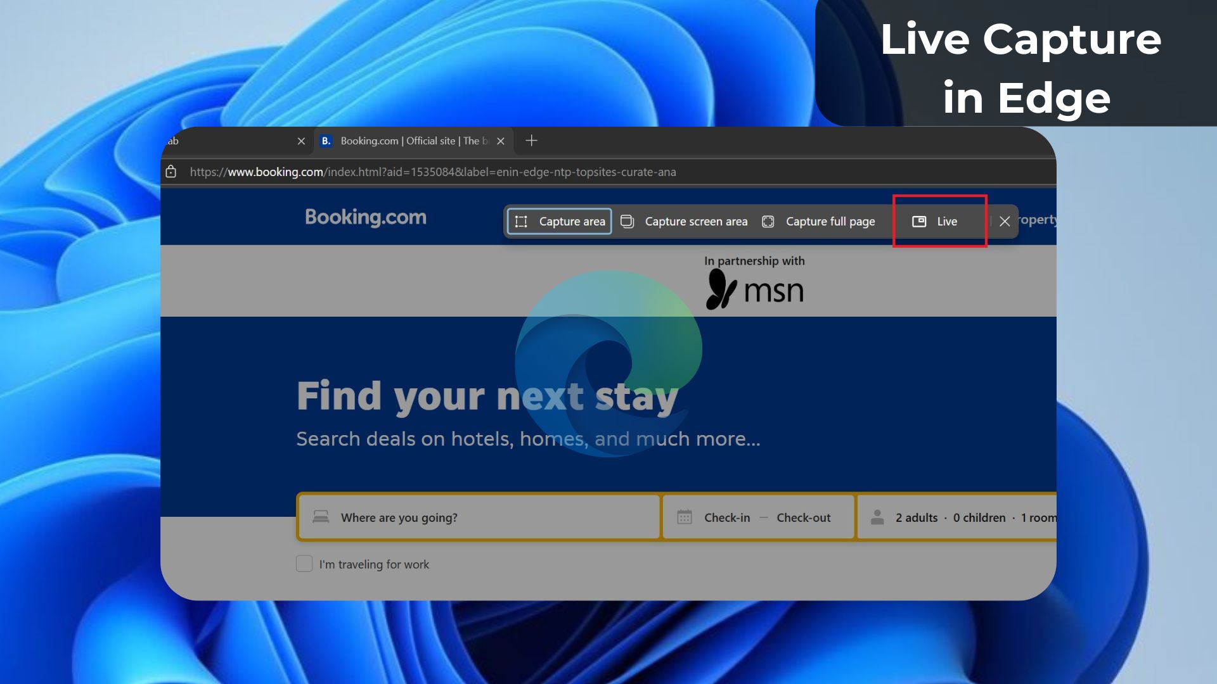Click the site lock icon in address bar
Screen dimensions: 1217x684
[171, 172]
